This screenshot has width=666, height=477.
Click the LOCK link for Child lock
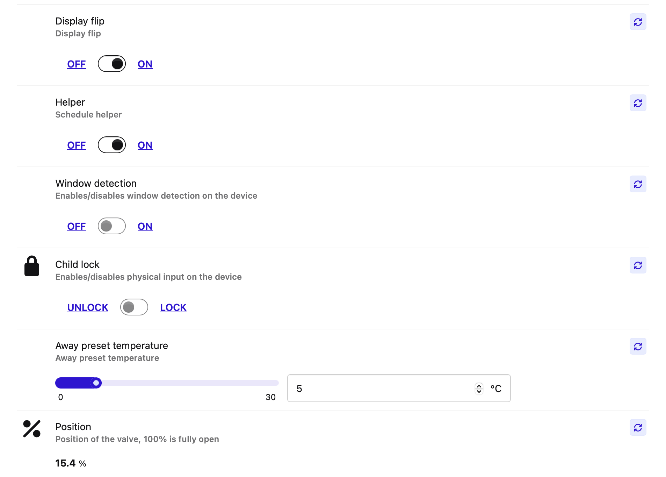[173, 307]
